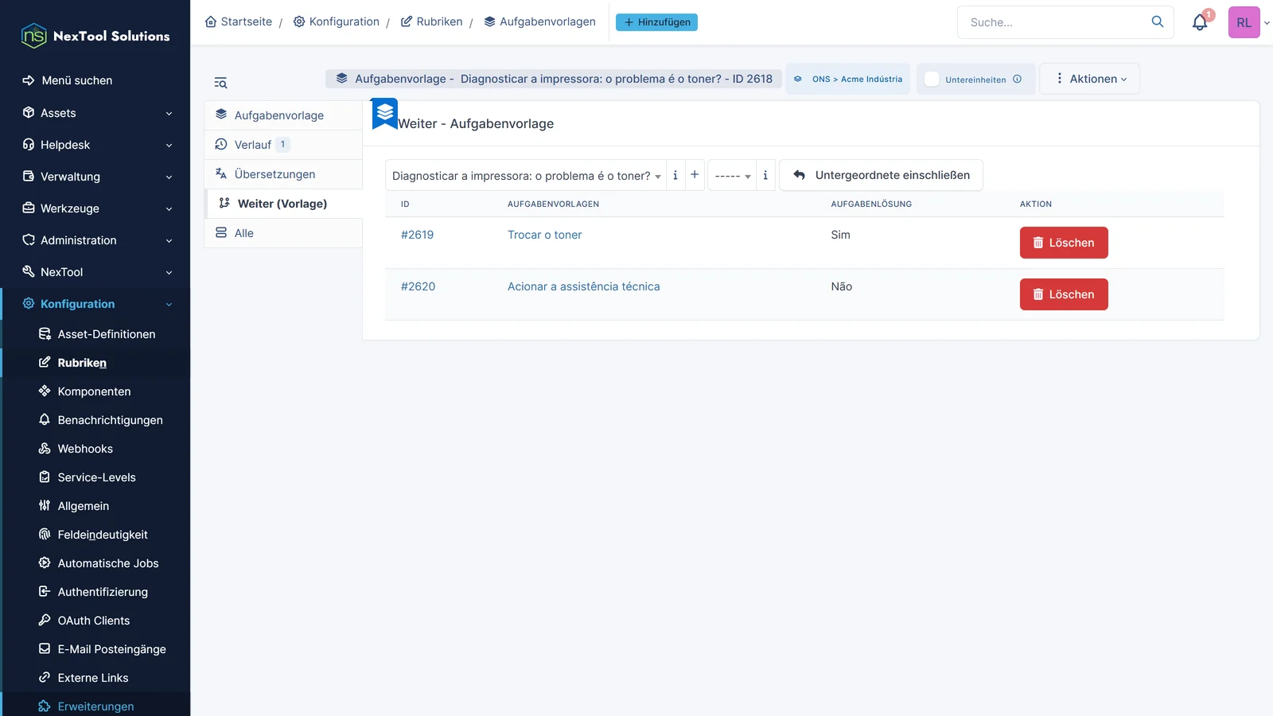Click the plus icon beside the template dropdown
1273x716 pixels.
[x=695, y=175]
